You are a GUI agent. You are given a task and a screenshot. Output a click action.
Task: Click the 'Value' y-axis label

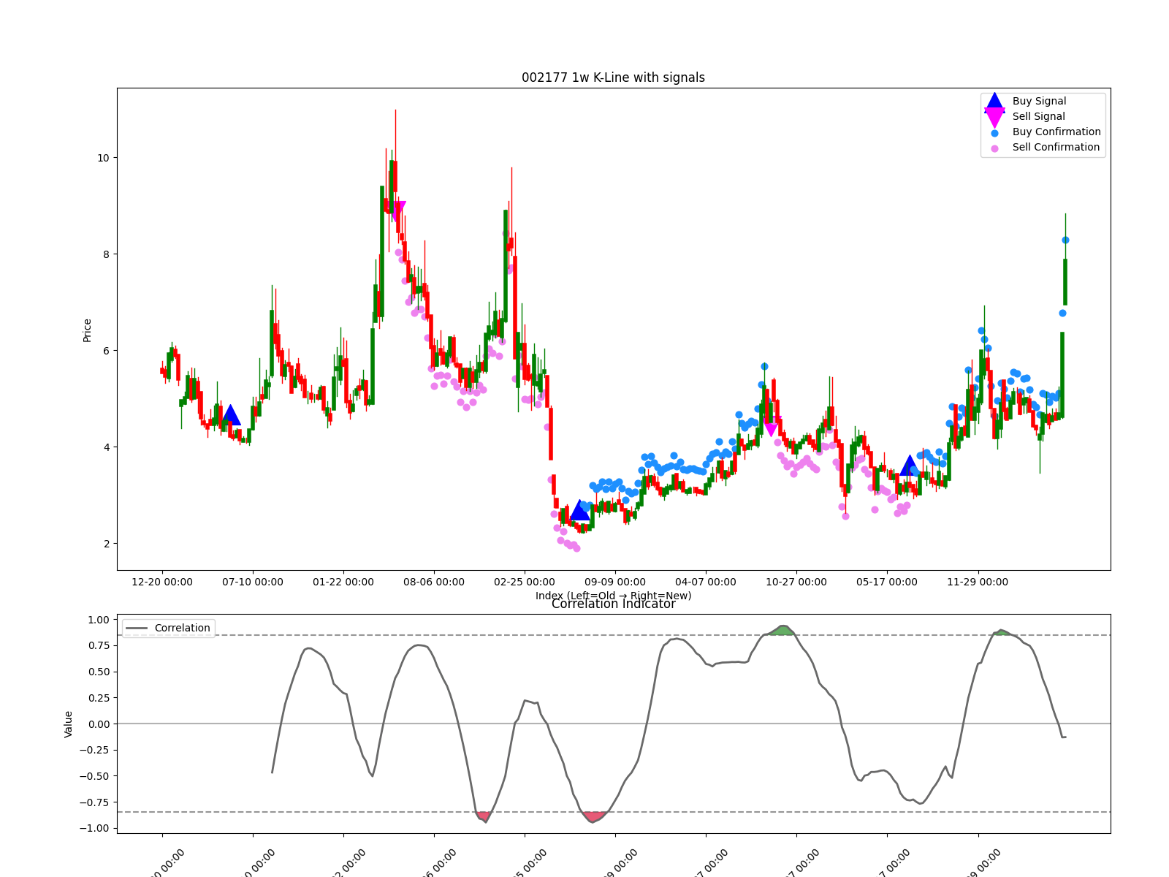69,724
